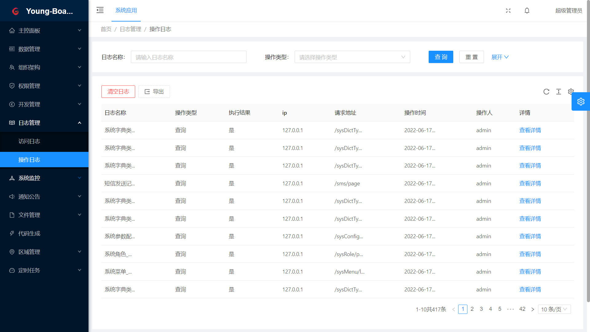Click the Young-Boa logo icon

15,11
